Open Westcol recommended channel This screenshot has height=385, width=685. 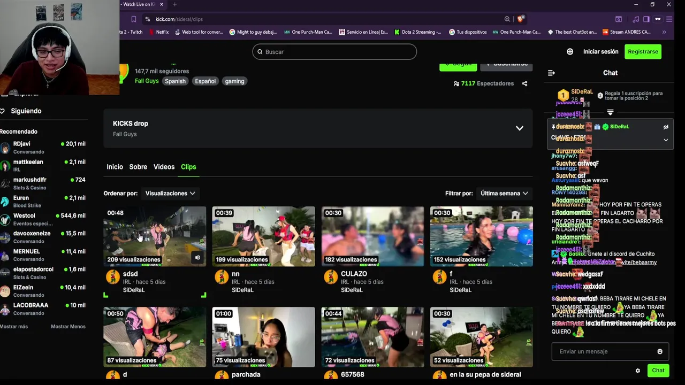[43, 219]
